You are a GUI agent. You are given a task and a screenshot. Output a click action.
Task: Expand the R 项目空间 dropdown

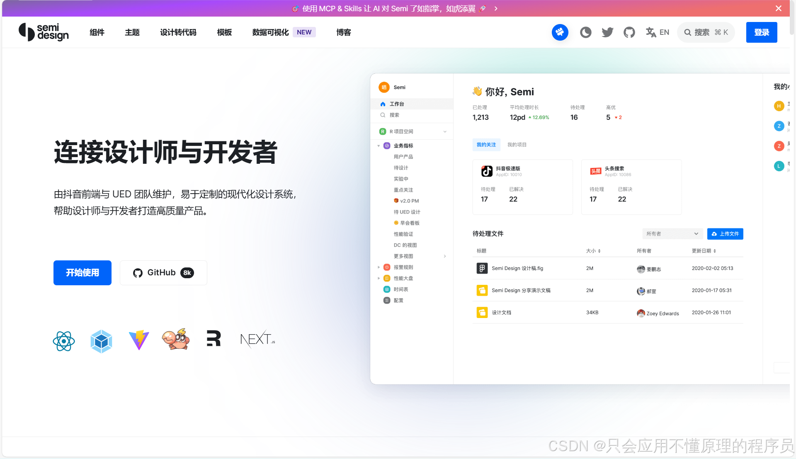click(x=445, y=132)
